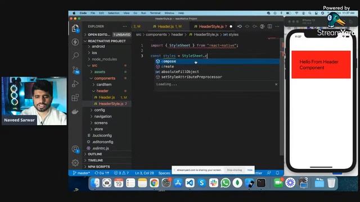Viewport: 360px width, 202px height.
Task: Choose absoluteFillObject suggestion
Action: [217, 72]
